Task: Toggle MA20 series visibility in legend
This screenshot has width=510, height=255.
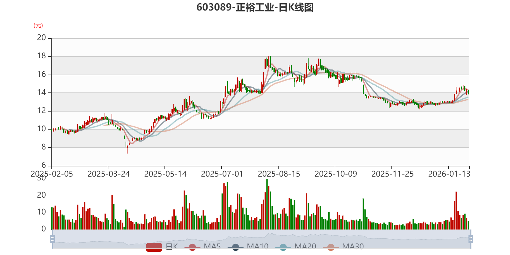Action: coord(295,247)
